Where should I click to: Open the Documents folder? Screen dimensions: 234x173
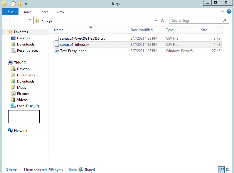click(26, 75)
